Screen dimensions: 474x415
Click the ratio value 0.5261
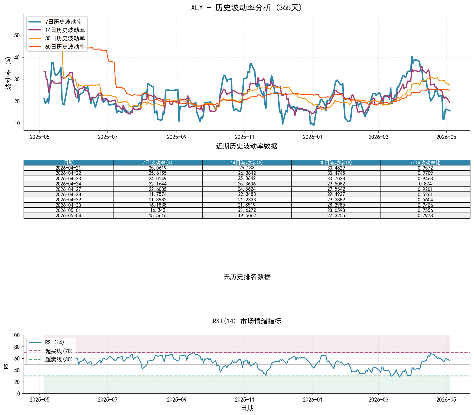(x=425, y=194)
